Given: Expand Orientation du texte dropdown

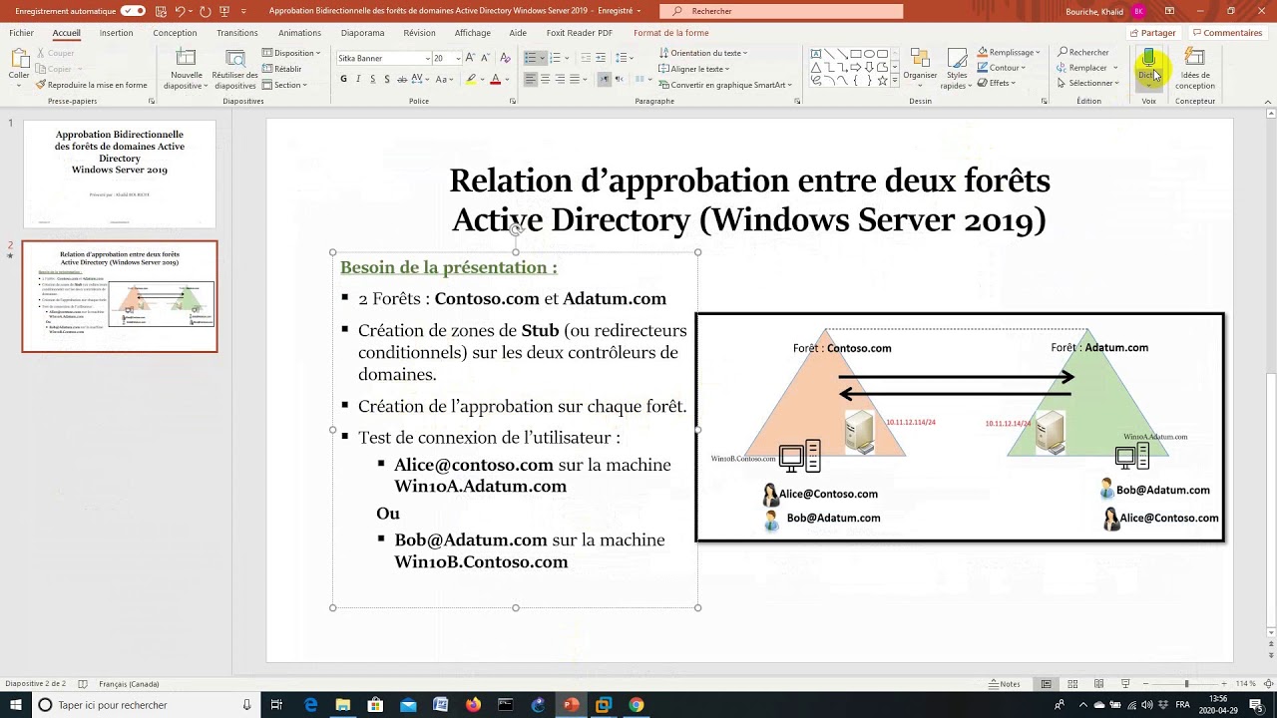Looking at the screenshot, I should (703, 53).
